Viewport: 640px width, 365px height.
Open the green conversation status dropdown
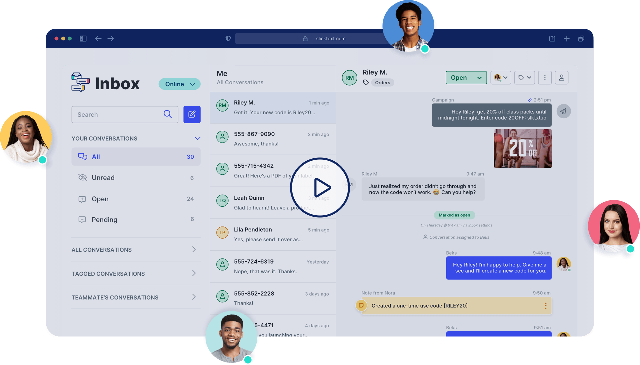466,78
